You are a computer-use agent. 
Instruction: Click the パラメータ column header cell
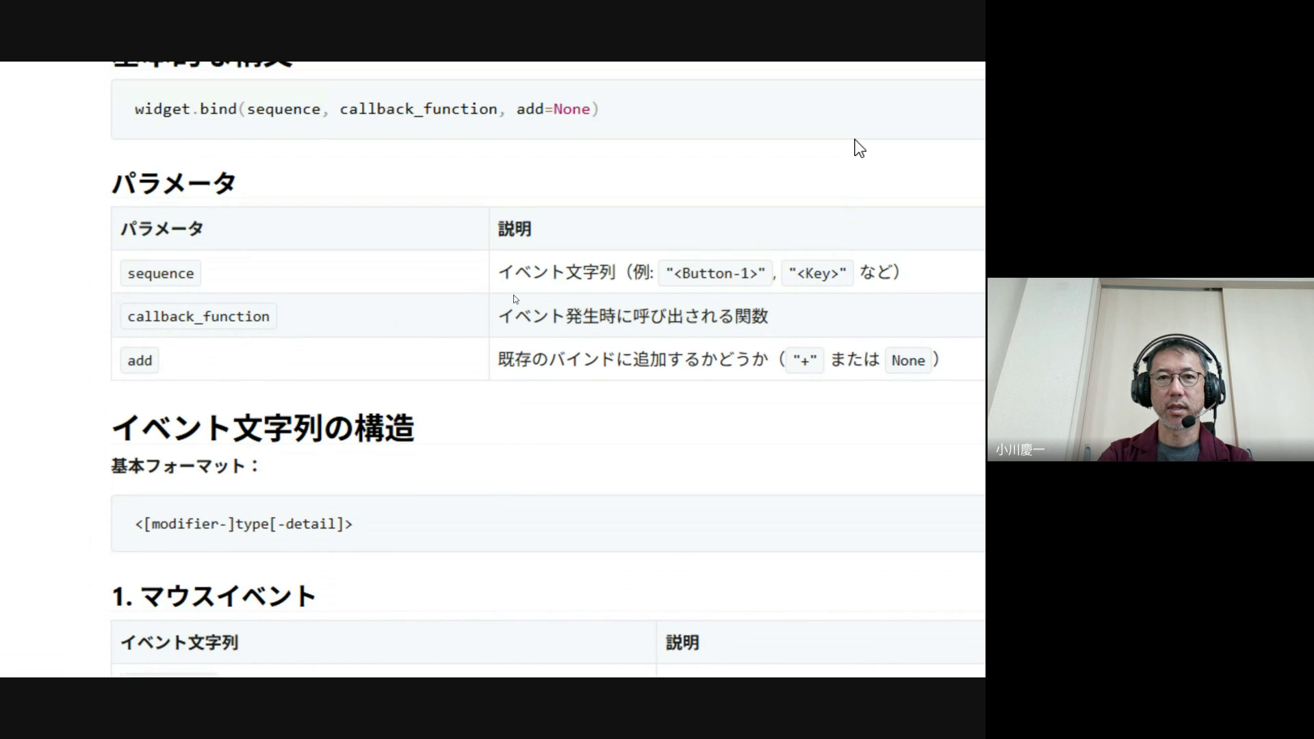[x=162, y=229]
